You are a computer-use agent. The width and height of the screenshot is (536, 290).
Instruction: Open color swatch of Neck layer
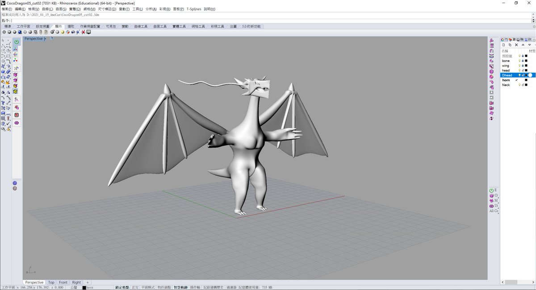[x=526, y=85]
